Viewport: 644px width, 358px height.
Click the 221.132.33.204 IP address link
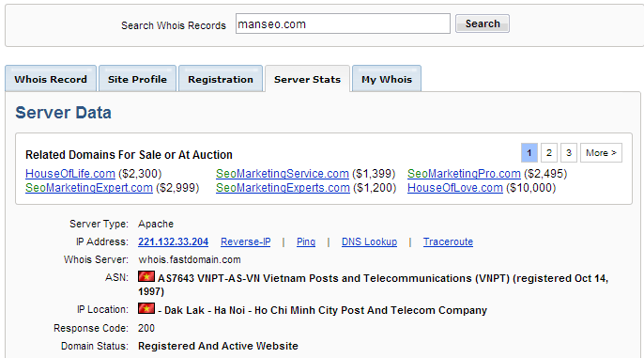174,241
